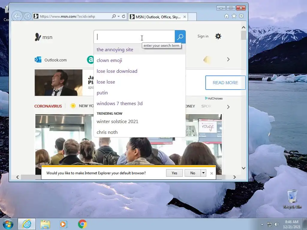Close the MSN tab with its X
This screenshot has width=307, height=230.
tap(184, 17)
